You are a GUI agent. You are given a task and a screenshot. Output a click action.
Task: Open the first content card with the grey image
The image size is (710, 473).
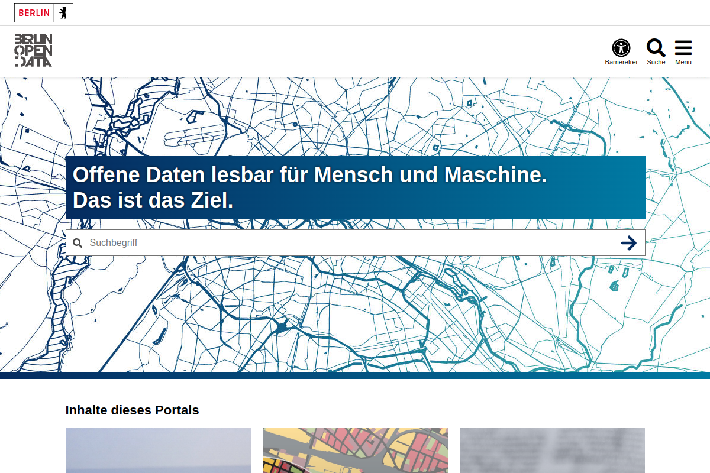[x=158, y=451]
